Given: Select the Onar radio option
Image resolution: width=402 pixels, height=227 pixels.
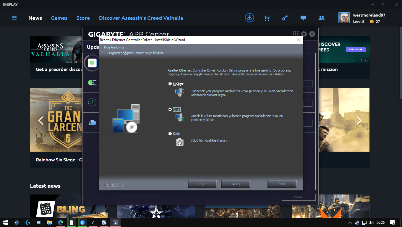Looking at the screenshot, I should pos(170,109).
